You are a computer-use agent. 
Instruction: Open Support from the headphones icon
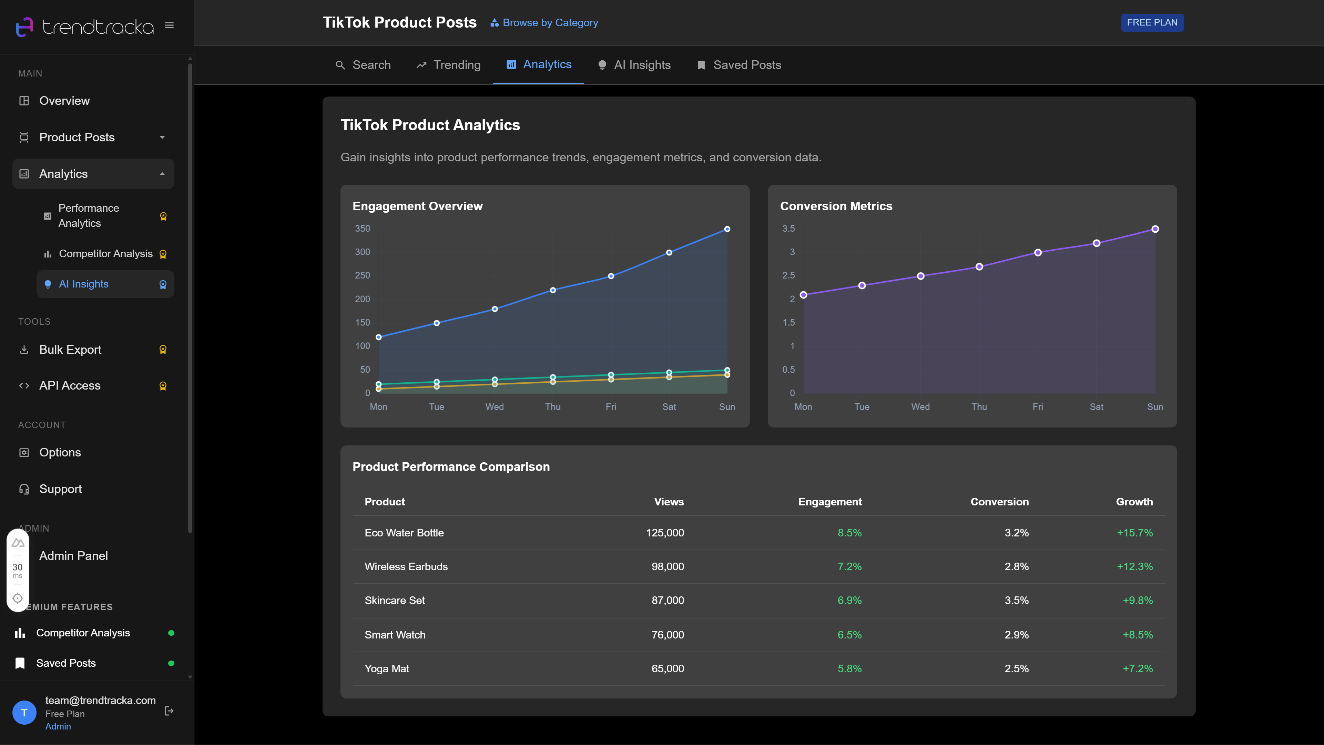click(x=24, y=489)
